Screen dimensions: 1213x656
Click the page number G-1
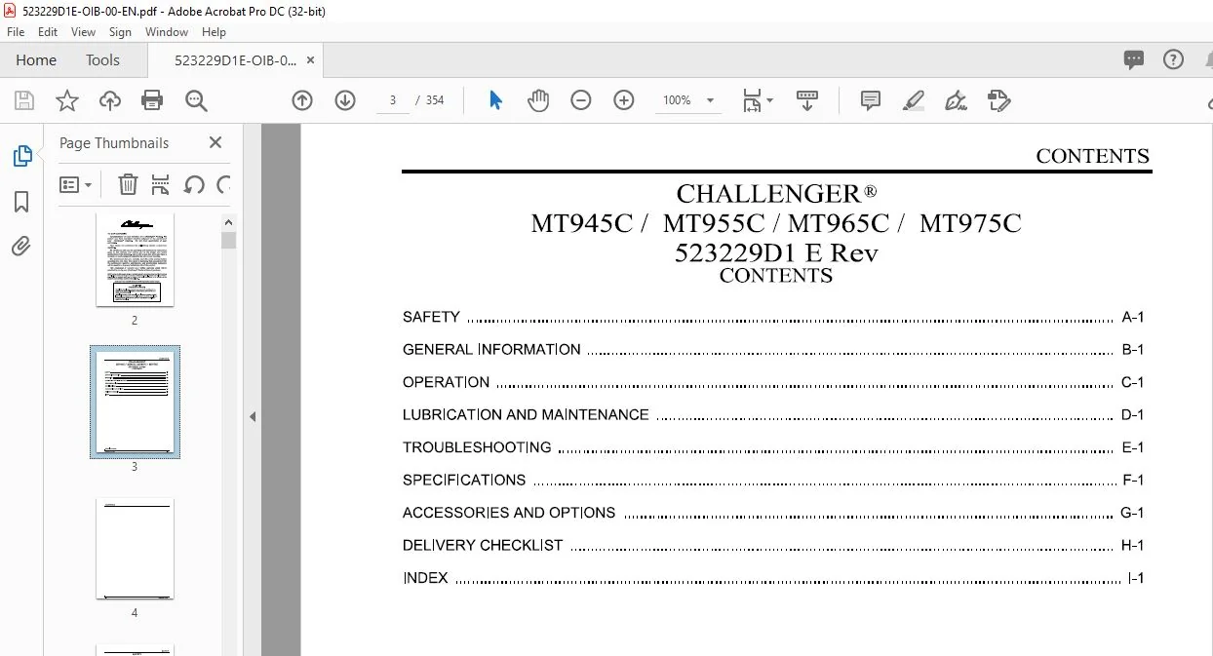(1132, 513)
